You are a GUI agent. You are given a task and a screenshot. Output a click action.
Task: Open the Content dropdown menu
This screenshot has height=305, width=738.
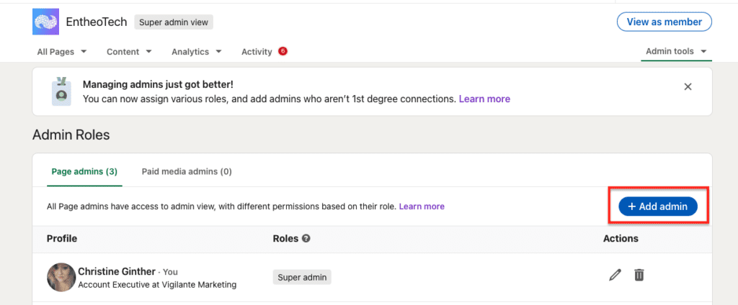[x=129, y=52]
